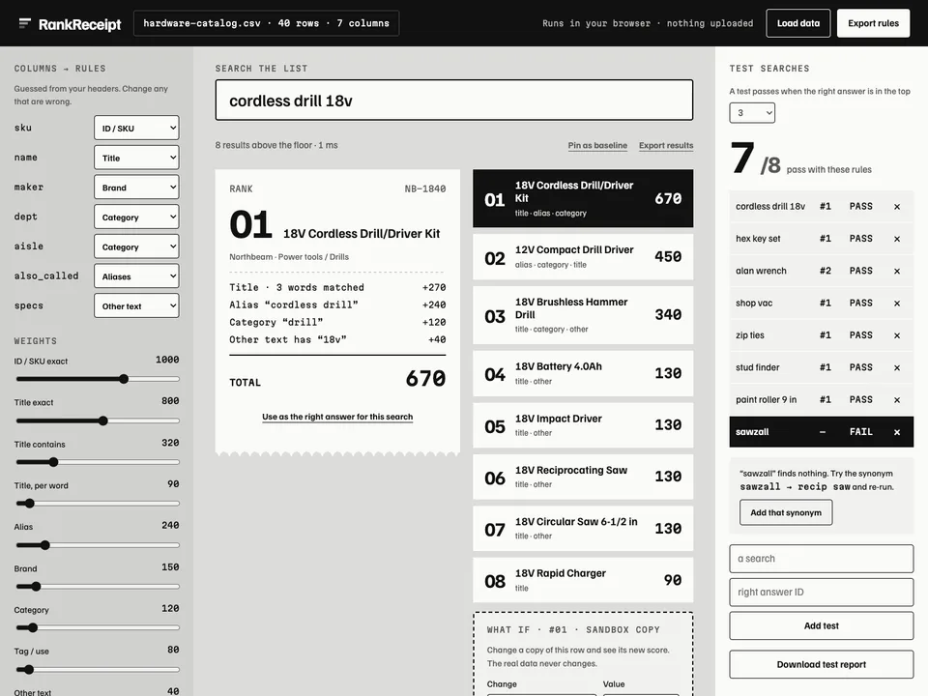Click the TOTAL 670 receipt line
The image size is (928, 696).
click(337, 379)
